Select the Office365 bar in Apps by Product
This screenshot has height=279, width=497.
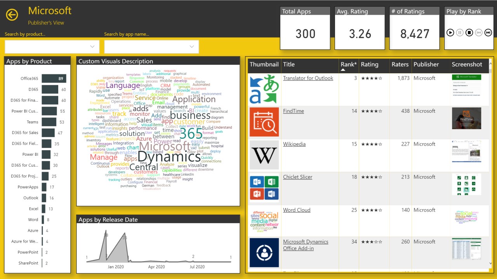(54, 79)
